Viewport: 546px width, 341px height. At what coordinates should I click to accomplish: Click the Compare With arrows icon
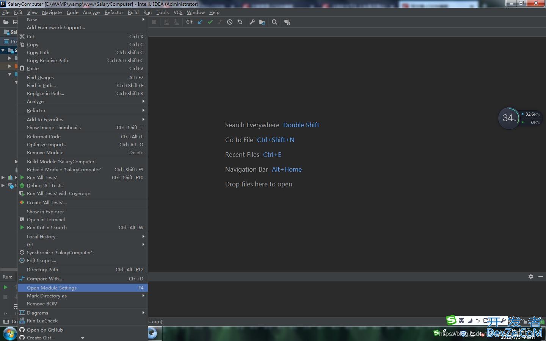click(22, 278)
